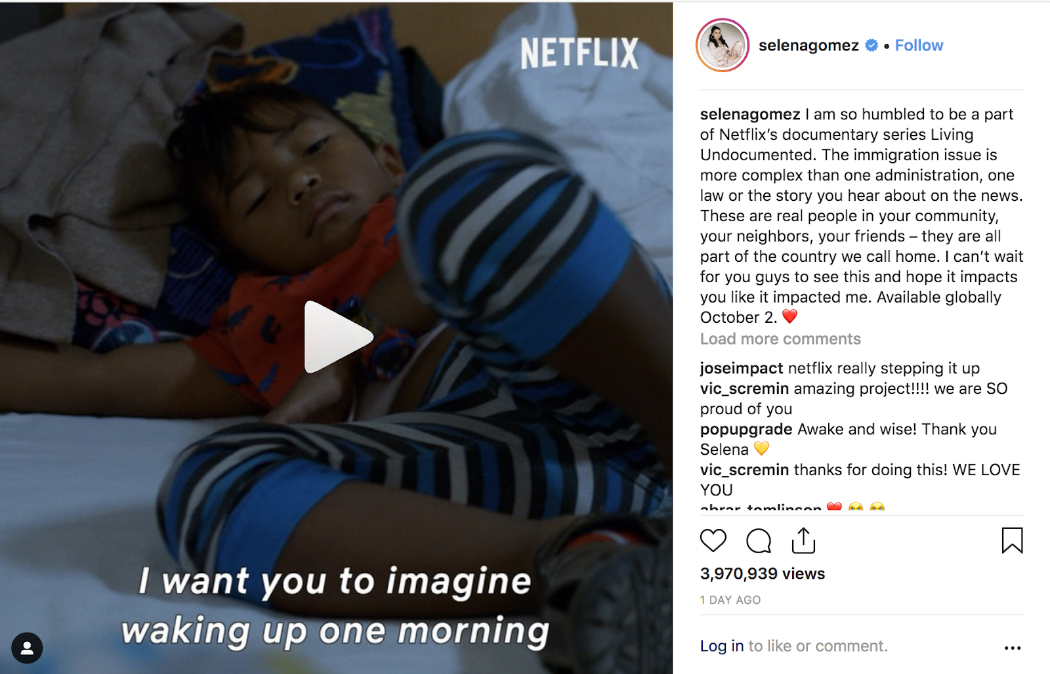Like the post with the heart icon

[713, 541]
